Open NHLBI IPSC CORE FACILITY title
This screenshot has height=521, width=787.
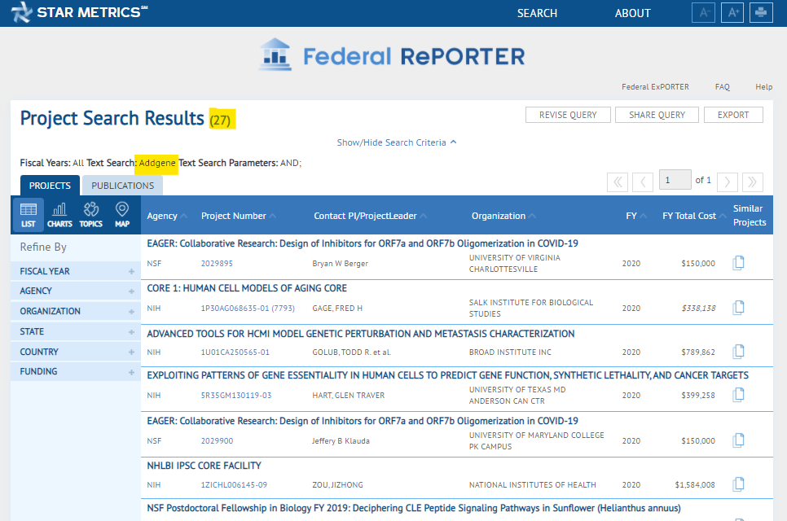(x=204, y=466)
